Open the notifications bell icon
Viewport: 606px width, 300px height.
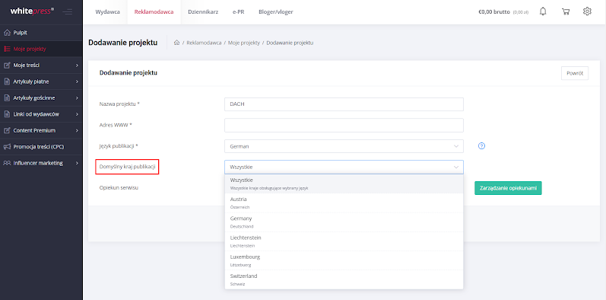click(x=543, y=11)
